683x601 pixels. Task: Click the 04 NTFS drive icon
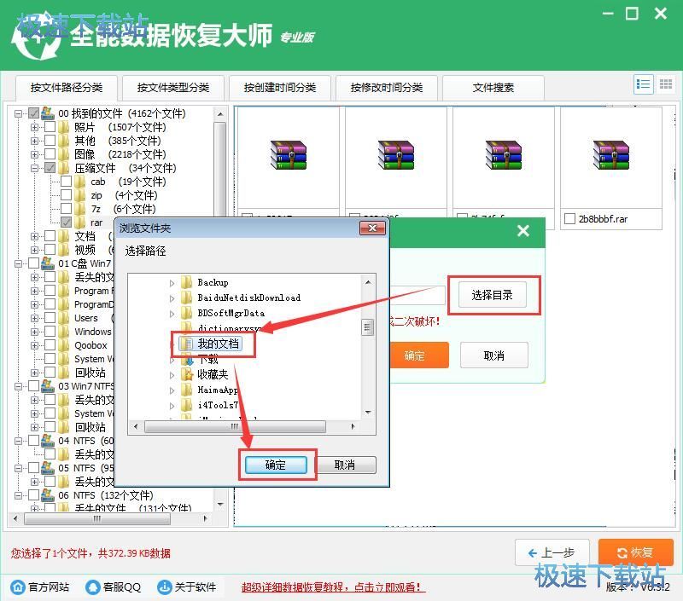point(48,441)
